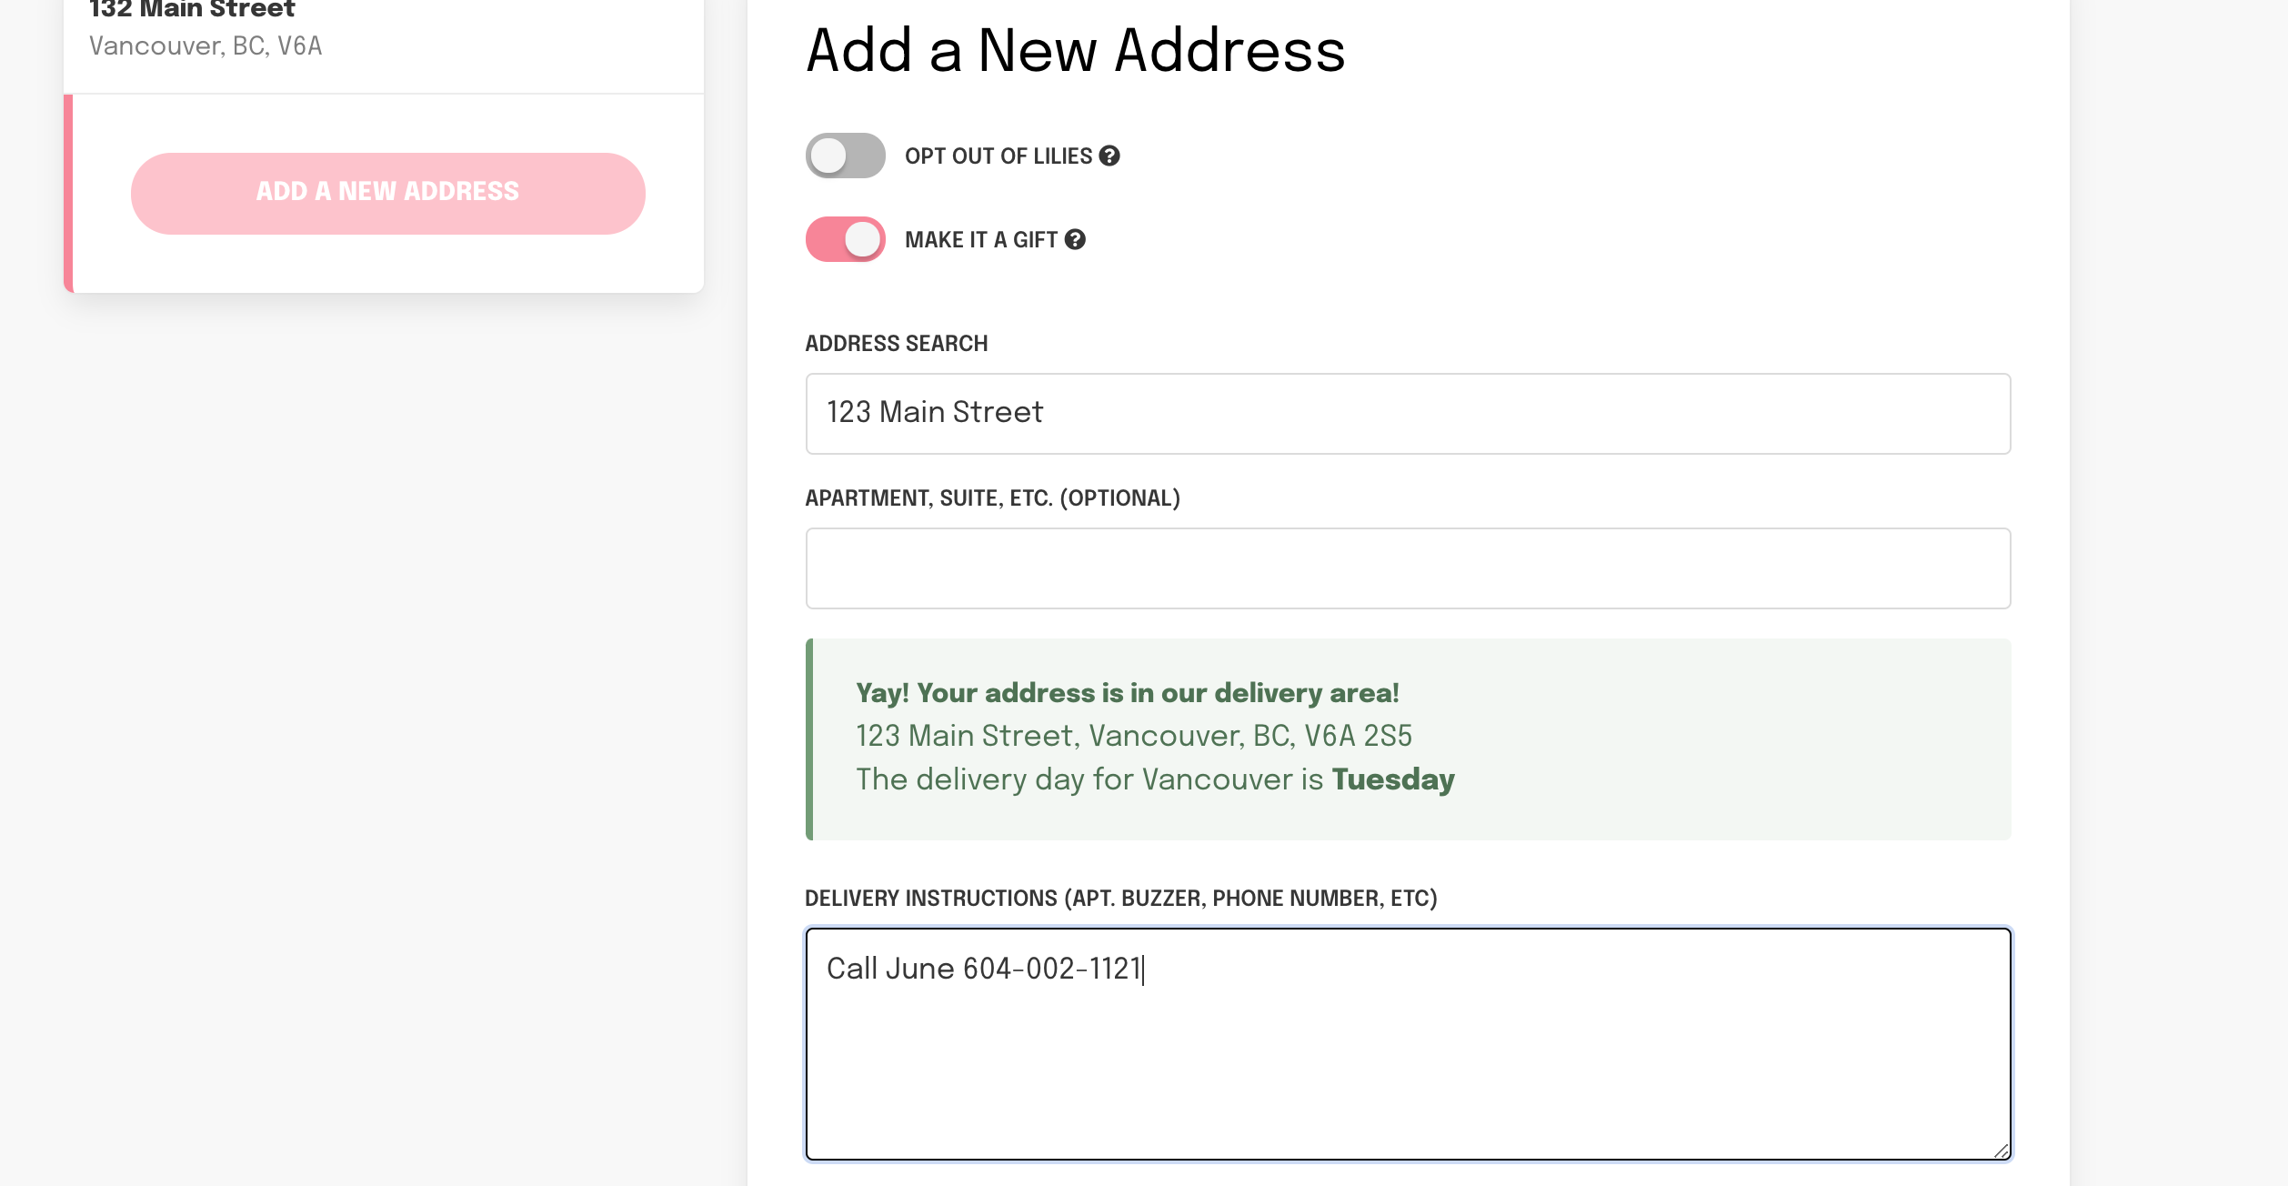Click the Delivery Instructions field label
Screen dimensions: 2288x1186
1120,899
